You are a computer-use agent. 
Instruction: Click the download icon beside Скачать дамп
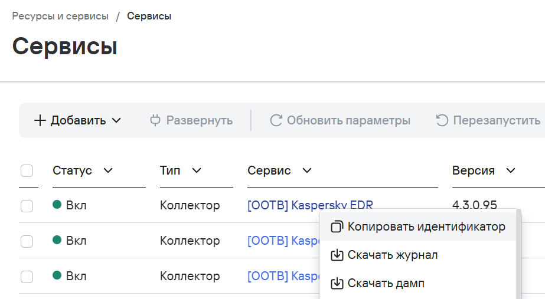tap(337, 284)
